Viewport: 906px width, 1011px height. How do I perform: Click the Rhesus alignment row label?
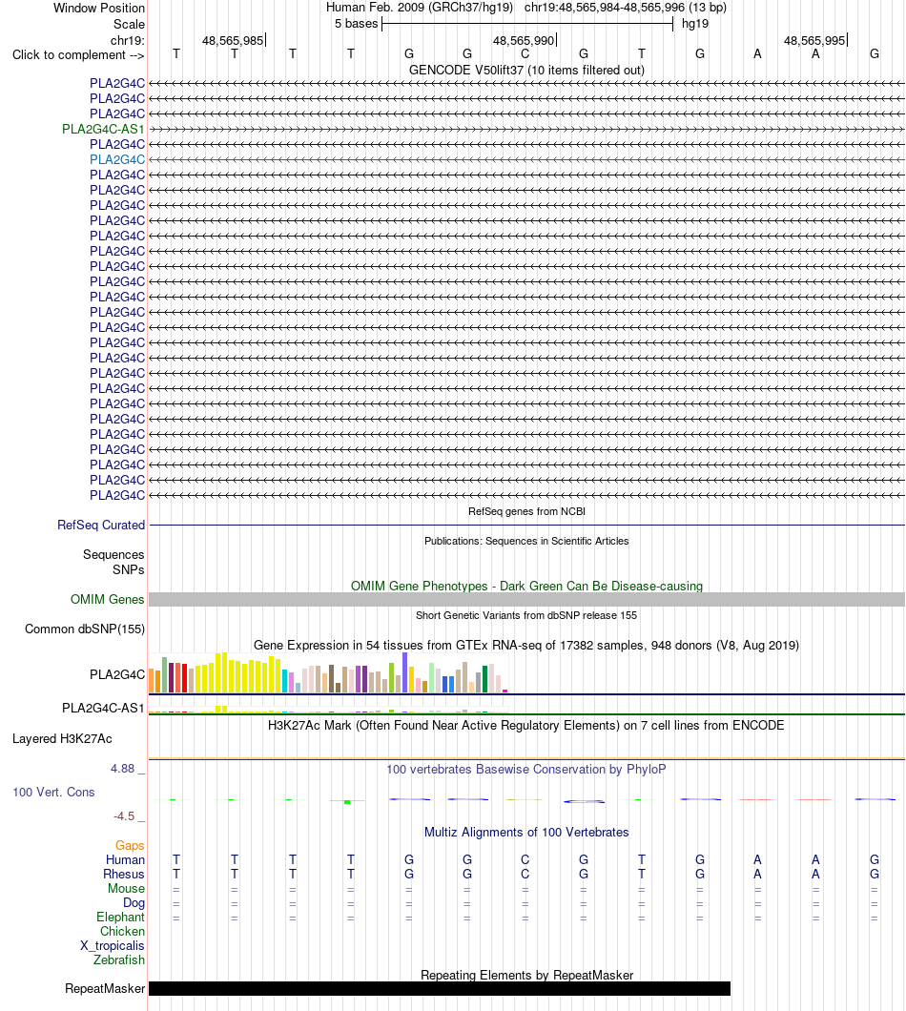tap(124, 874)
